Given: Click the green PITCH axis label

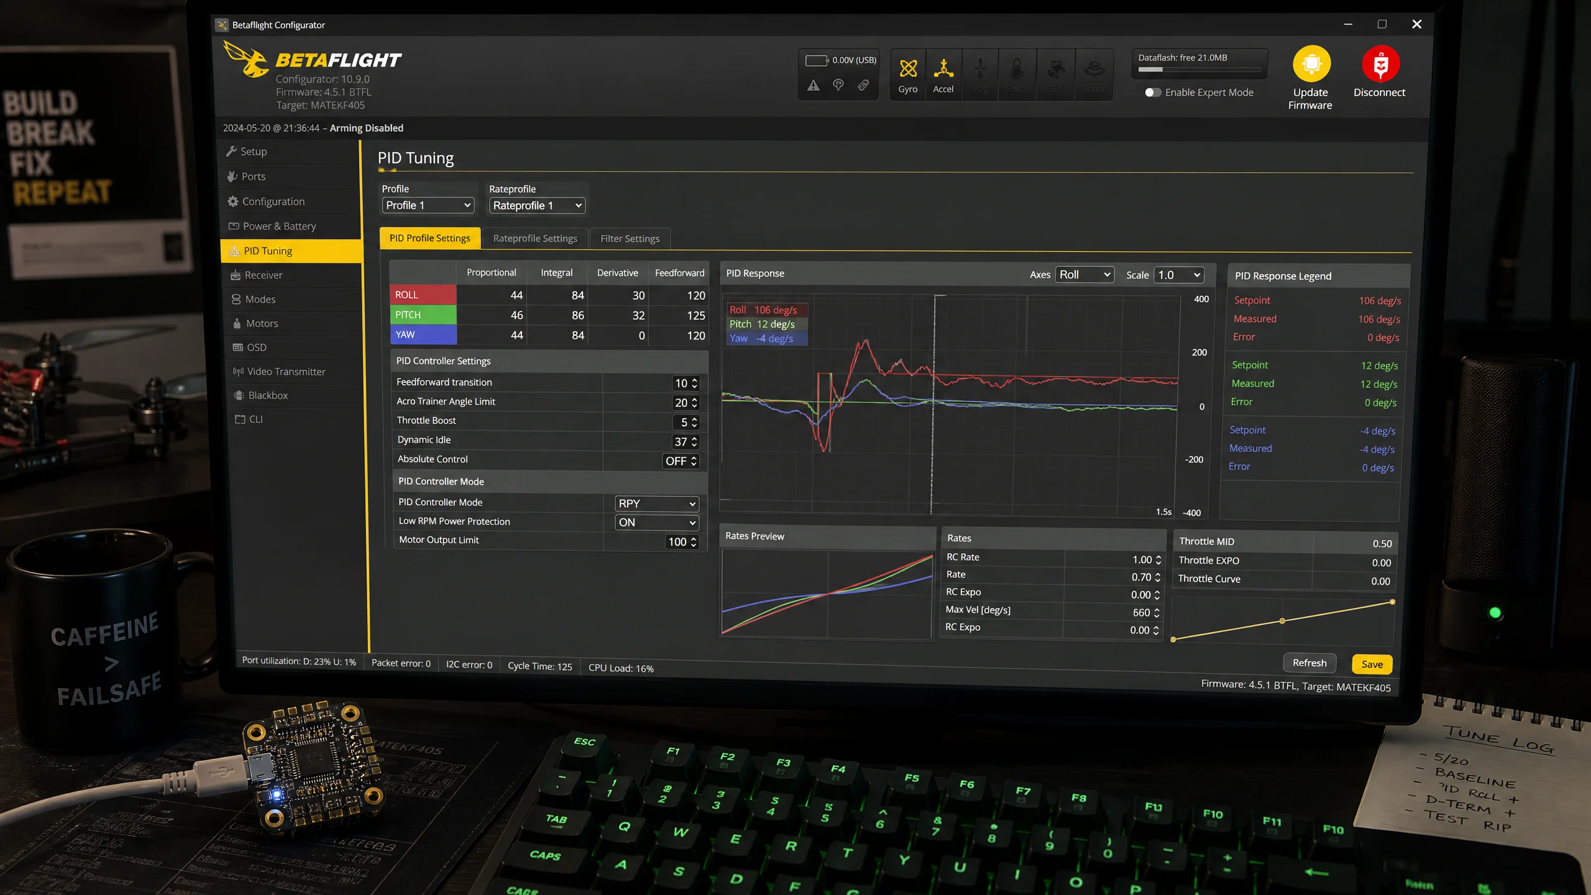Looking at the screenshot, I should click(423, 314).
